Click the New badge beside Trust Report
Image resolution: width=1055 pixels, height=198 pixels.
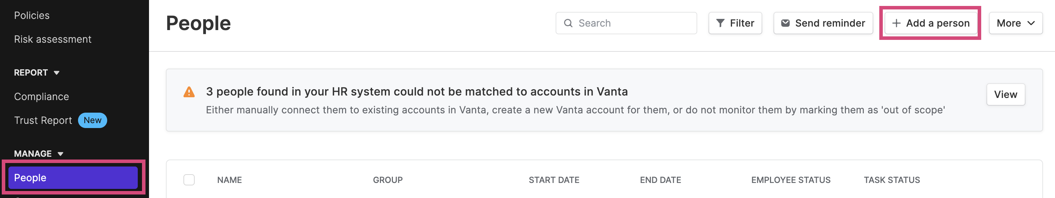point(92,120)
